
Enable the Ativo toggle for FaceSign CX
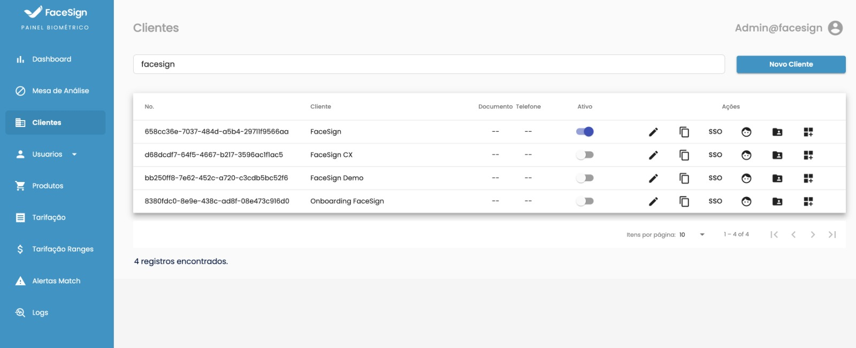coord(585,155)
